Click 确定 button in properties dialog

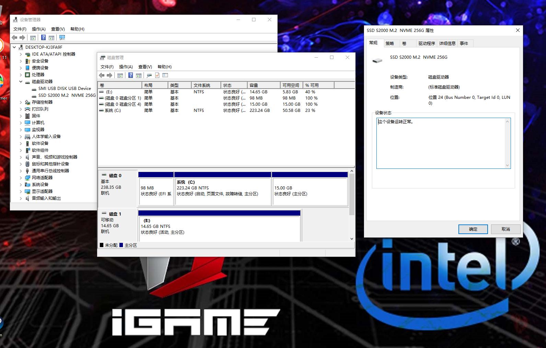(x=473, y=229)
